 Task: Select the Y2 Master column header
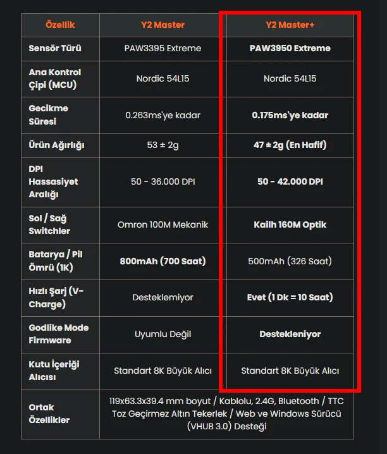click(x=163, y=25)
